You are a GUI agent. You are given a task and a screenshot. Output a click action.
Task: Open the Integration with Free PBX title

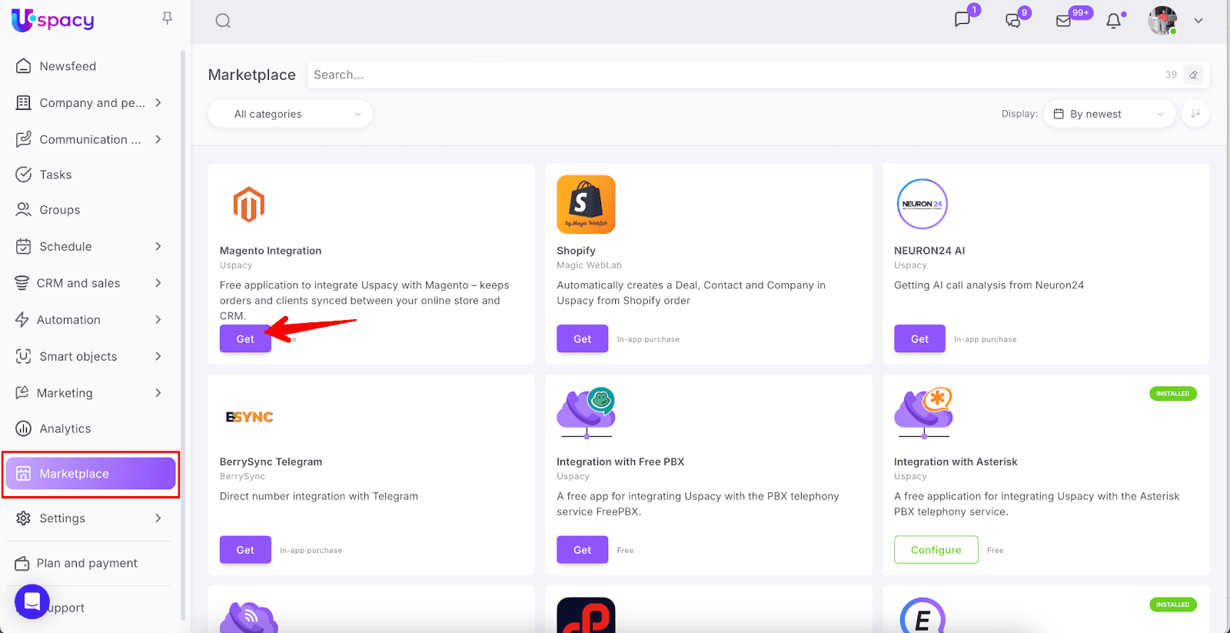(x=620, y=462)
